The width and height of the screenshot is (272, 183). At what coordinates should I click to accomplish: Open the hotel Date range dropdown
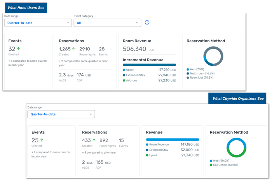[x=38, y=23]
